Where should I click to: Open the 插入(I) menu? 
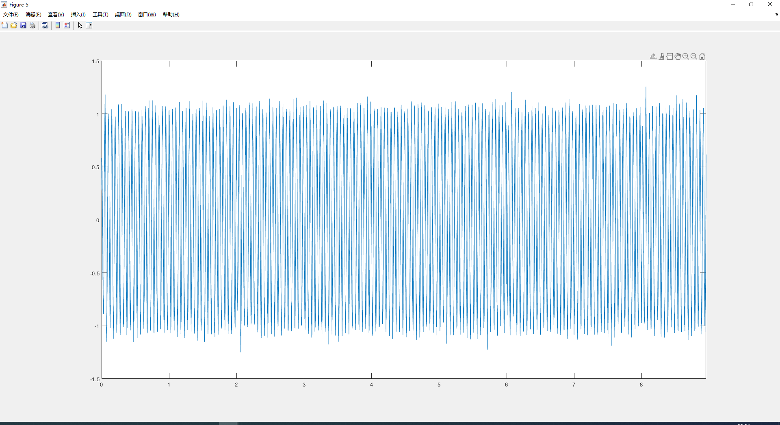(78, 15)
